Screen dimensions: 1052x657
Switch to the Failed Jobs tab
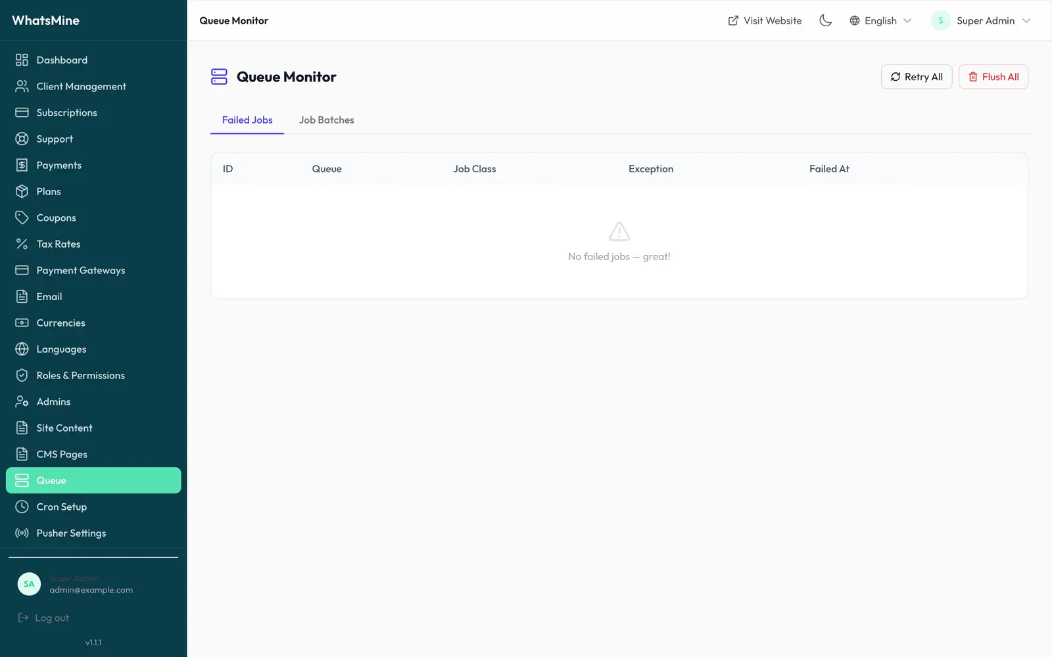click(247, 120)
